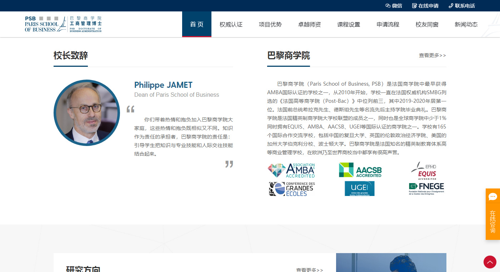
Task: Click the red back-to-top arrow button
Action: point(490,262)
